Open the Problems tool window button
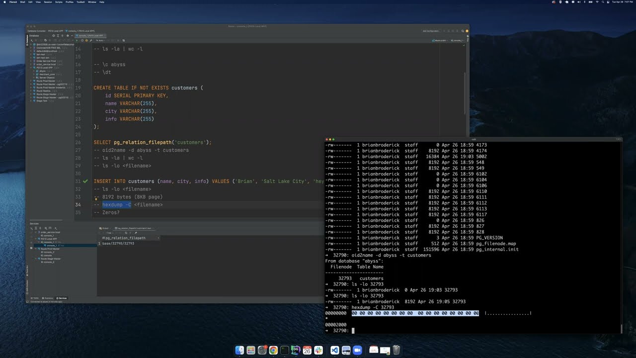 (48, 298)
